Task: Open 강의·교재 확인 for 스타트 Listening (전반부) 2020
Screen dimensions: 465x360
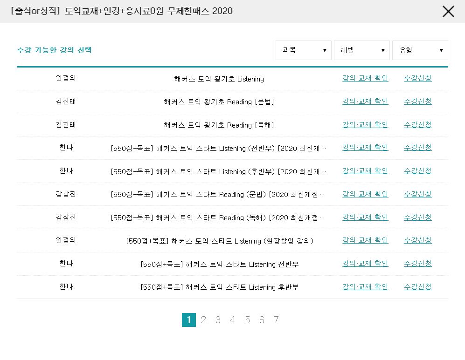Action: (365, 148)
